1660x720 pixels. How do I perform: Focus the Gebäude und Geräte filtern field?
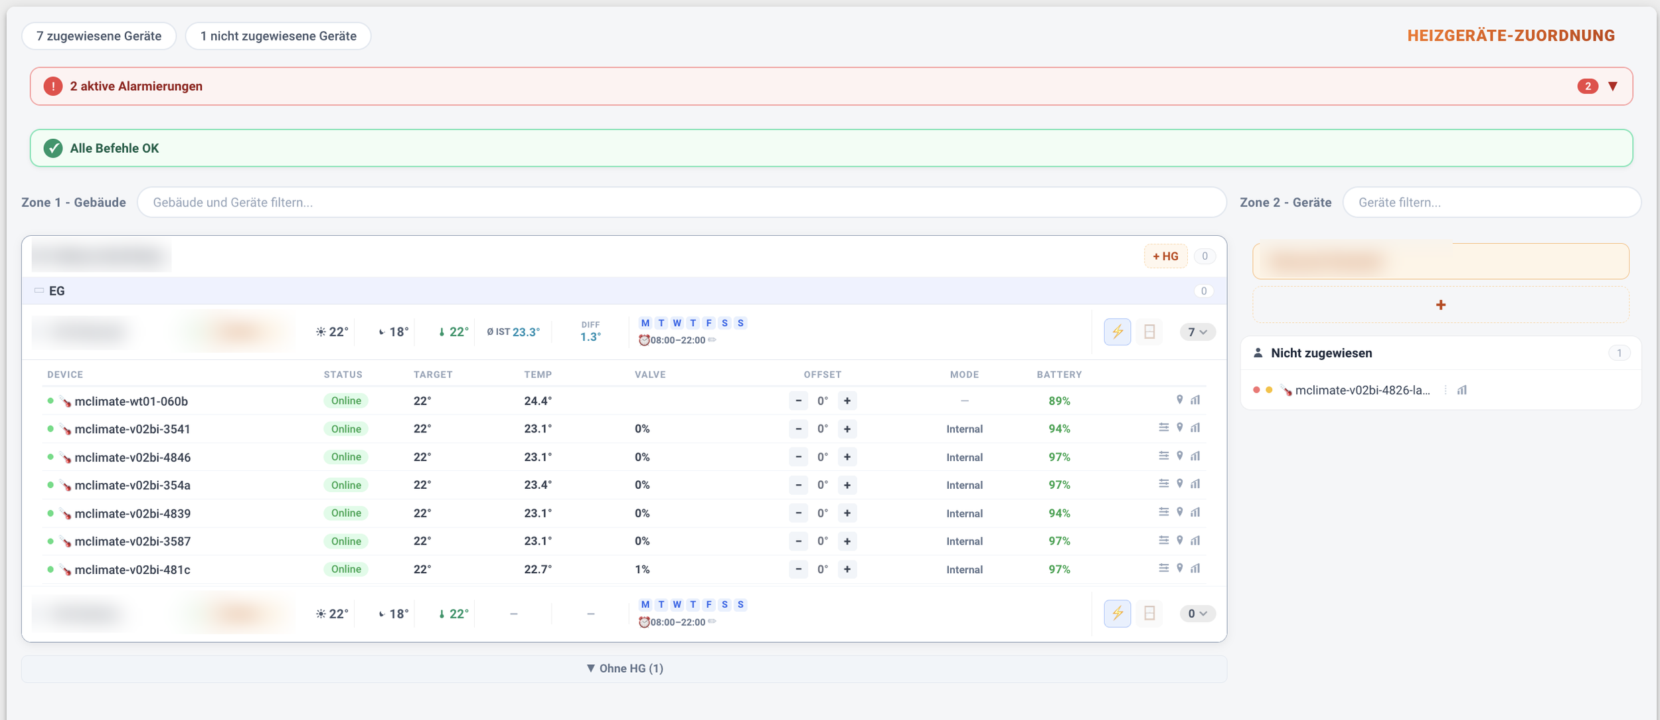tap(681, 202)
